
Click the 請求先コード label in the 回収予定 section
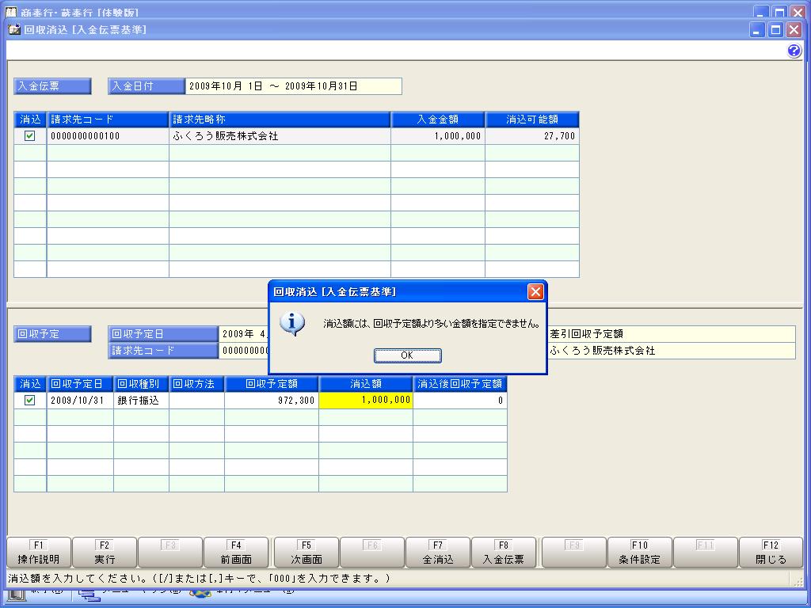click(x=163, y=351)
